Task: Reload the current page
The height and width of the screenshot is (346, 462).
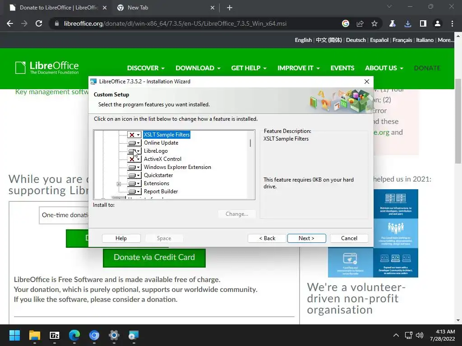Action: (x=39, y=23)
